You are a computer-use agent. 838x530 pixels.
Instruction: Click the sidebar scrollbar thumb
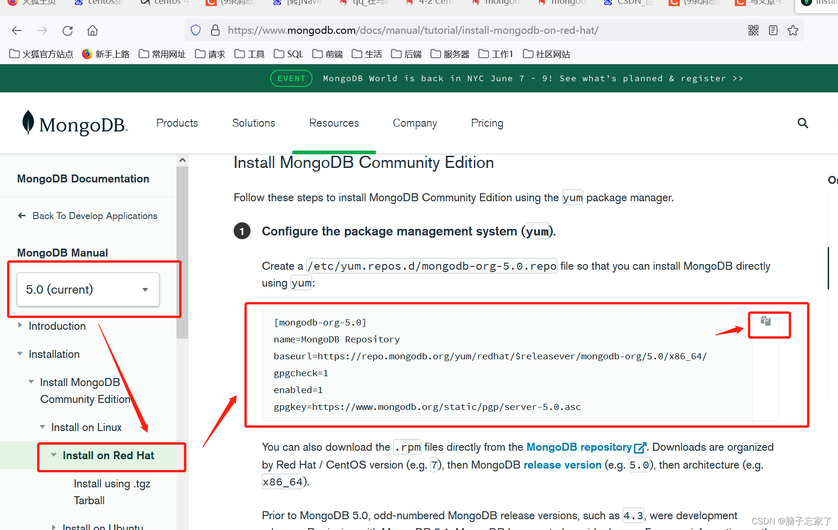182,249
